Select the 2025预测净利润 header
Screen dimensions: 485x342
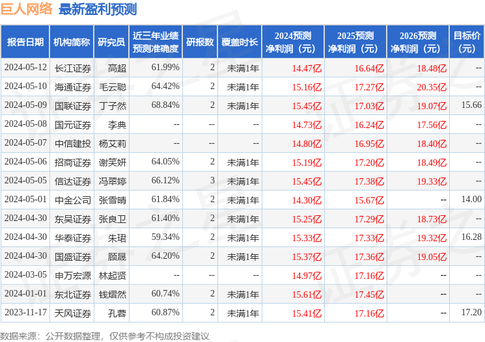pos(355,42)
